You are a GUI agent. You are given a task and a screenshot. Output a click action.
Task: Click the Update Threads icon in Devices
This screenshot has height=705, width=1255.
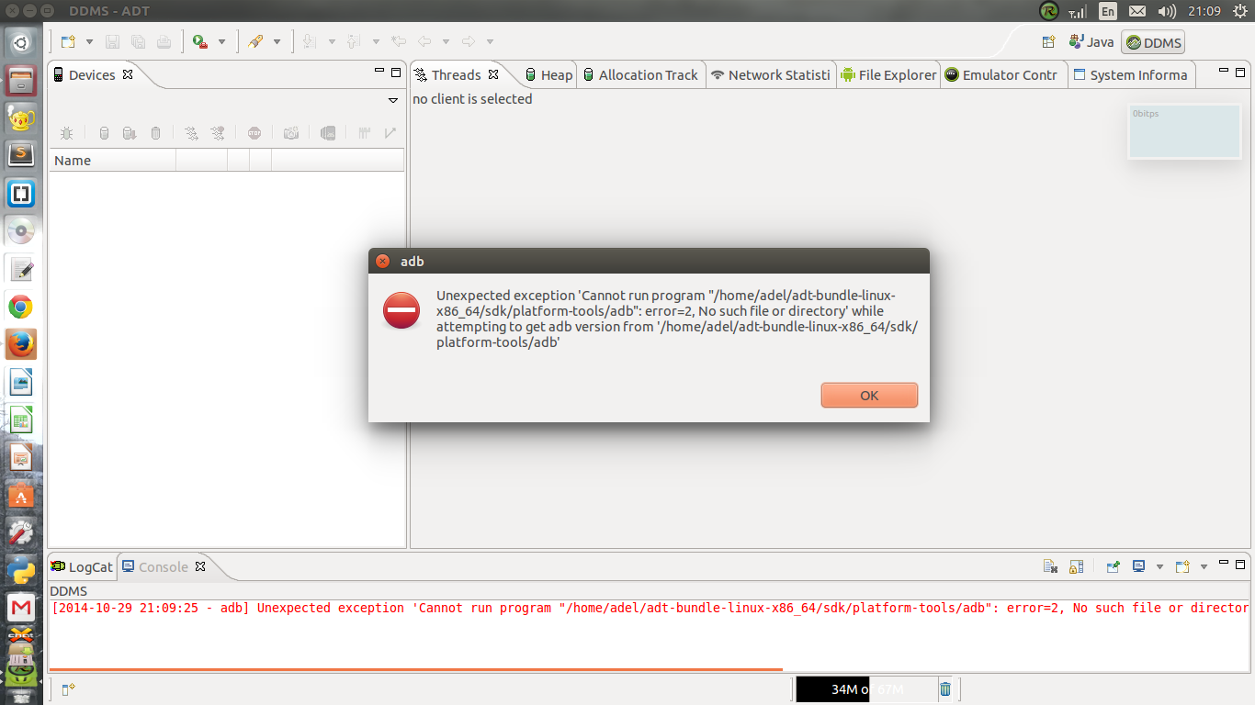[191, 133]
